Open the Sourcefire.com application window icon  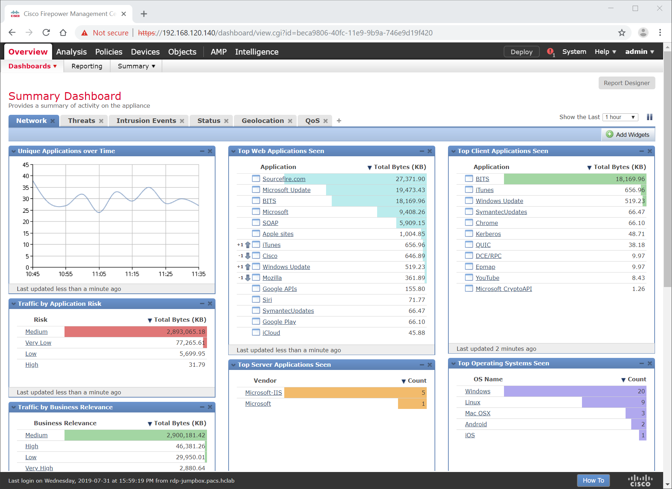click(x=256, y=179)
